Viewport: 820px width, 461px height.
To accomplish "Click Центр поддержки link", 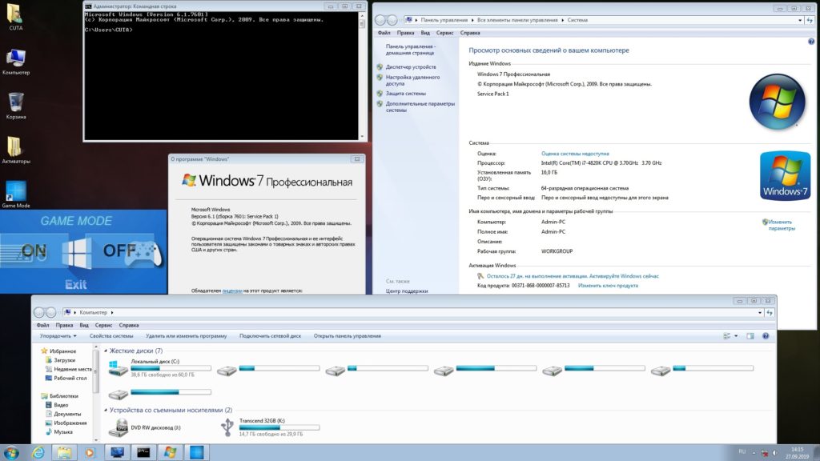I will (407, 291).
